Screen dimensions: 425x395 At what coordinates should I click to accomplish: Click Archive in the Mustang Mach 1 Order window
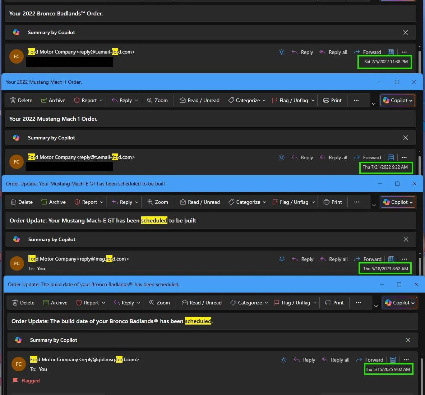[x=53, y=100]
